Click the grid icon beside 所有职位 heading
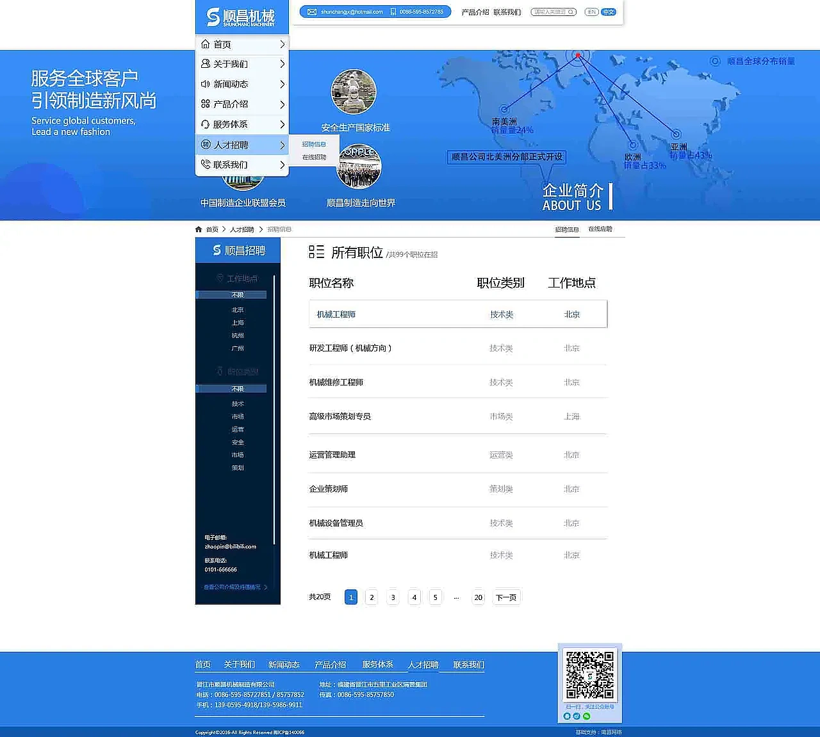Viewport: 820px width, 737px height. tap(317, 252)
